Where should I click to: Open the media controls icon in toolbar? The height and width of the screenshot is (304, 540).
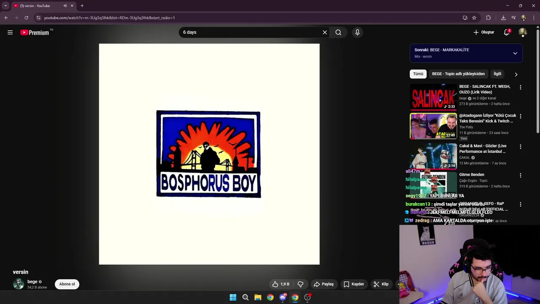pyautogui.click(x=513, y=18)
